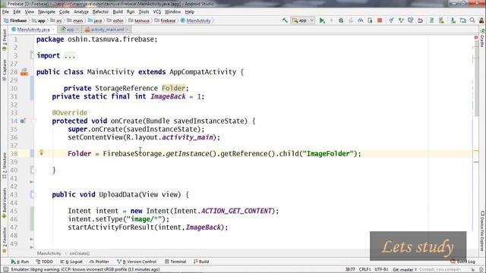Collapse fold marker at onCreate closing brace
The height and width of the screenshot is (273, 486).
(x=33, y=170)
